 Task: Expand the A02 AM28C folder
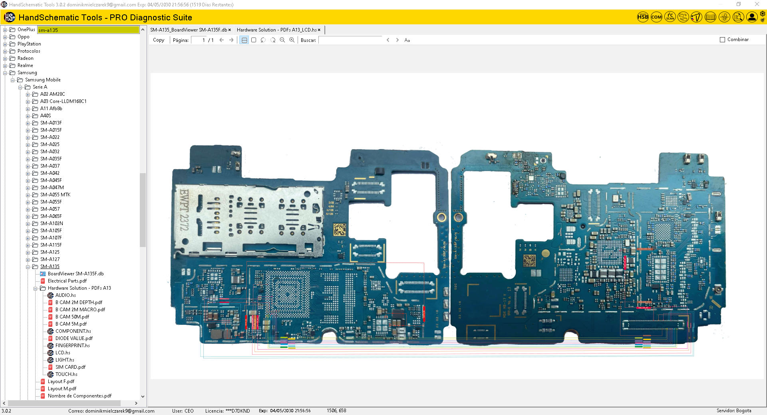pyautogui.click(x=28, y=94)
